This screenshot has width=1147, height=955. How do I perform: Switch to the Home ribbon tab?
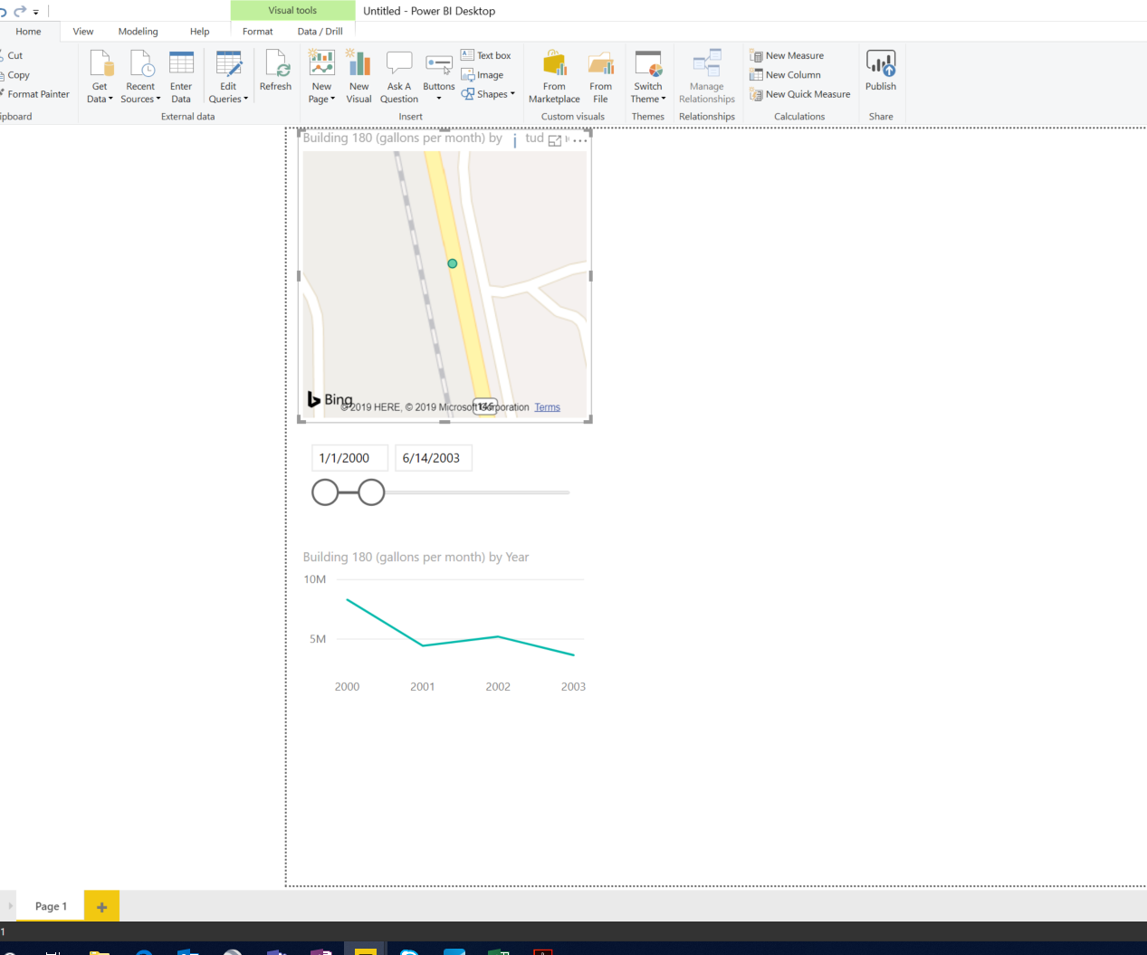pos(28,32)
